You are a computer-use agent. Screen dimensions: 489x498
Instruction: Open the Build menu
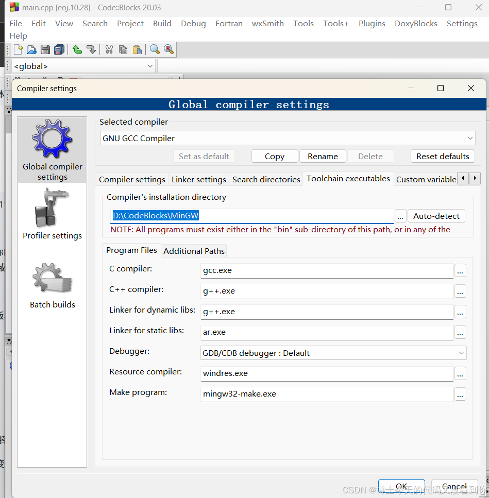coord(162,24)
